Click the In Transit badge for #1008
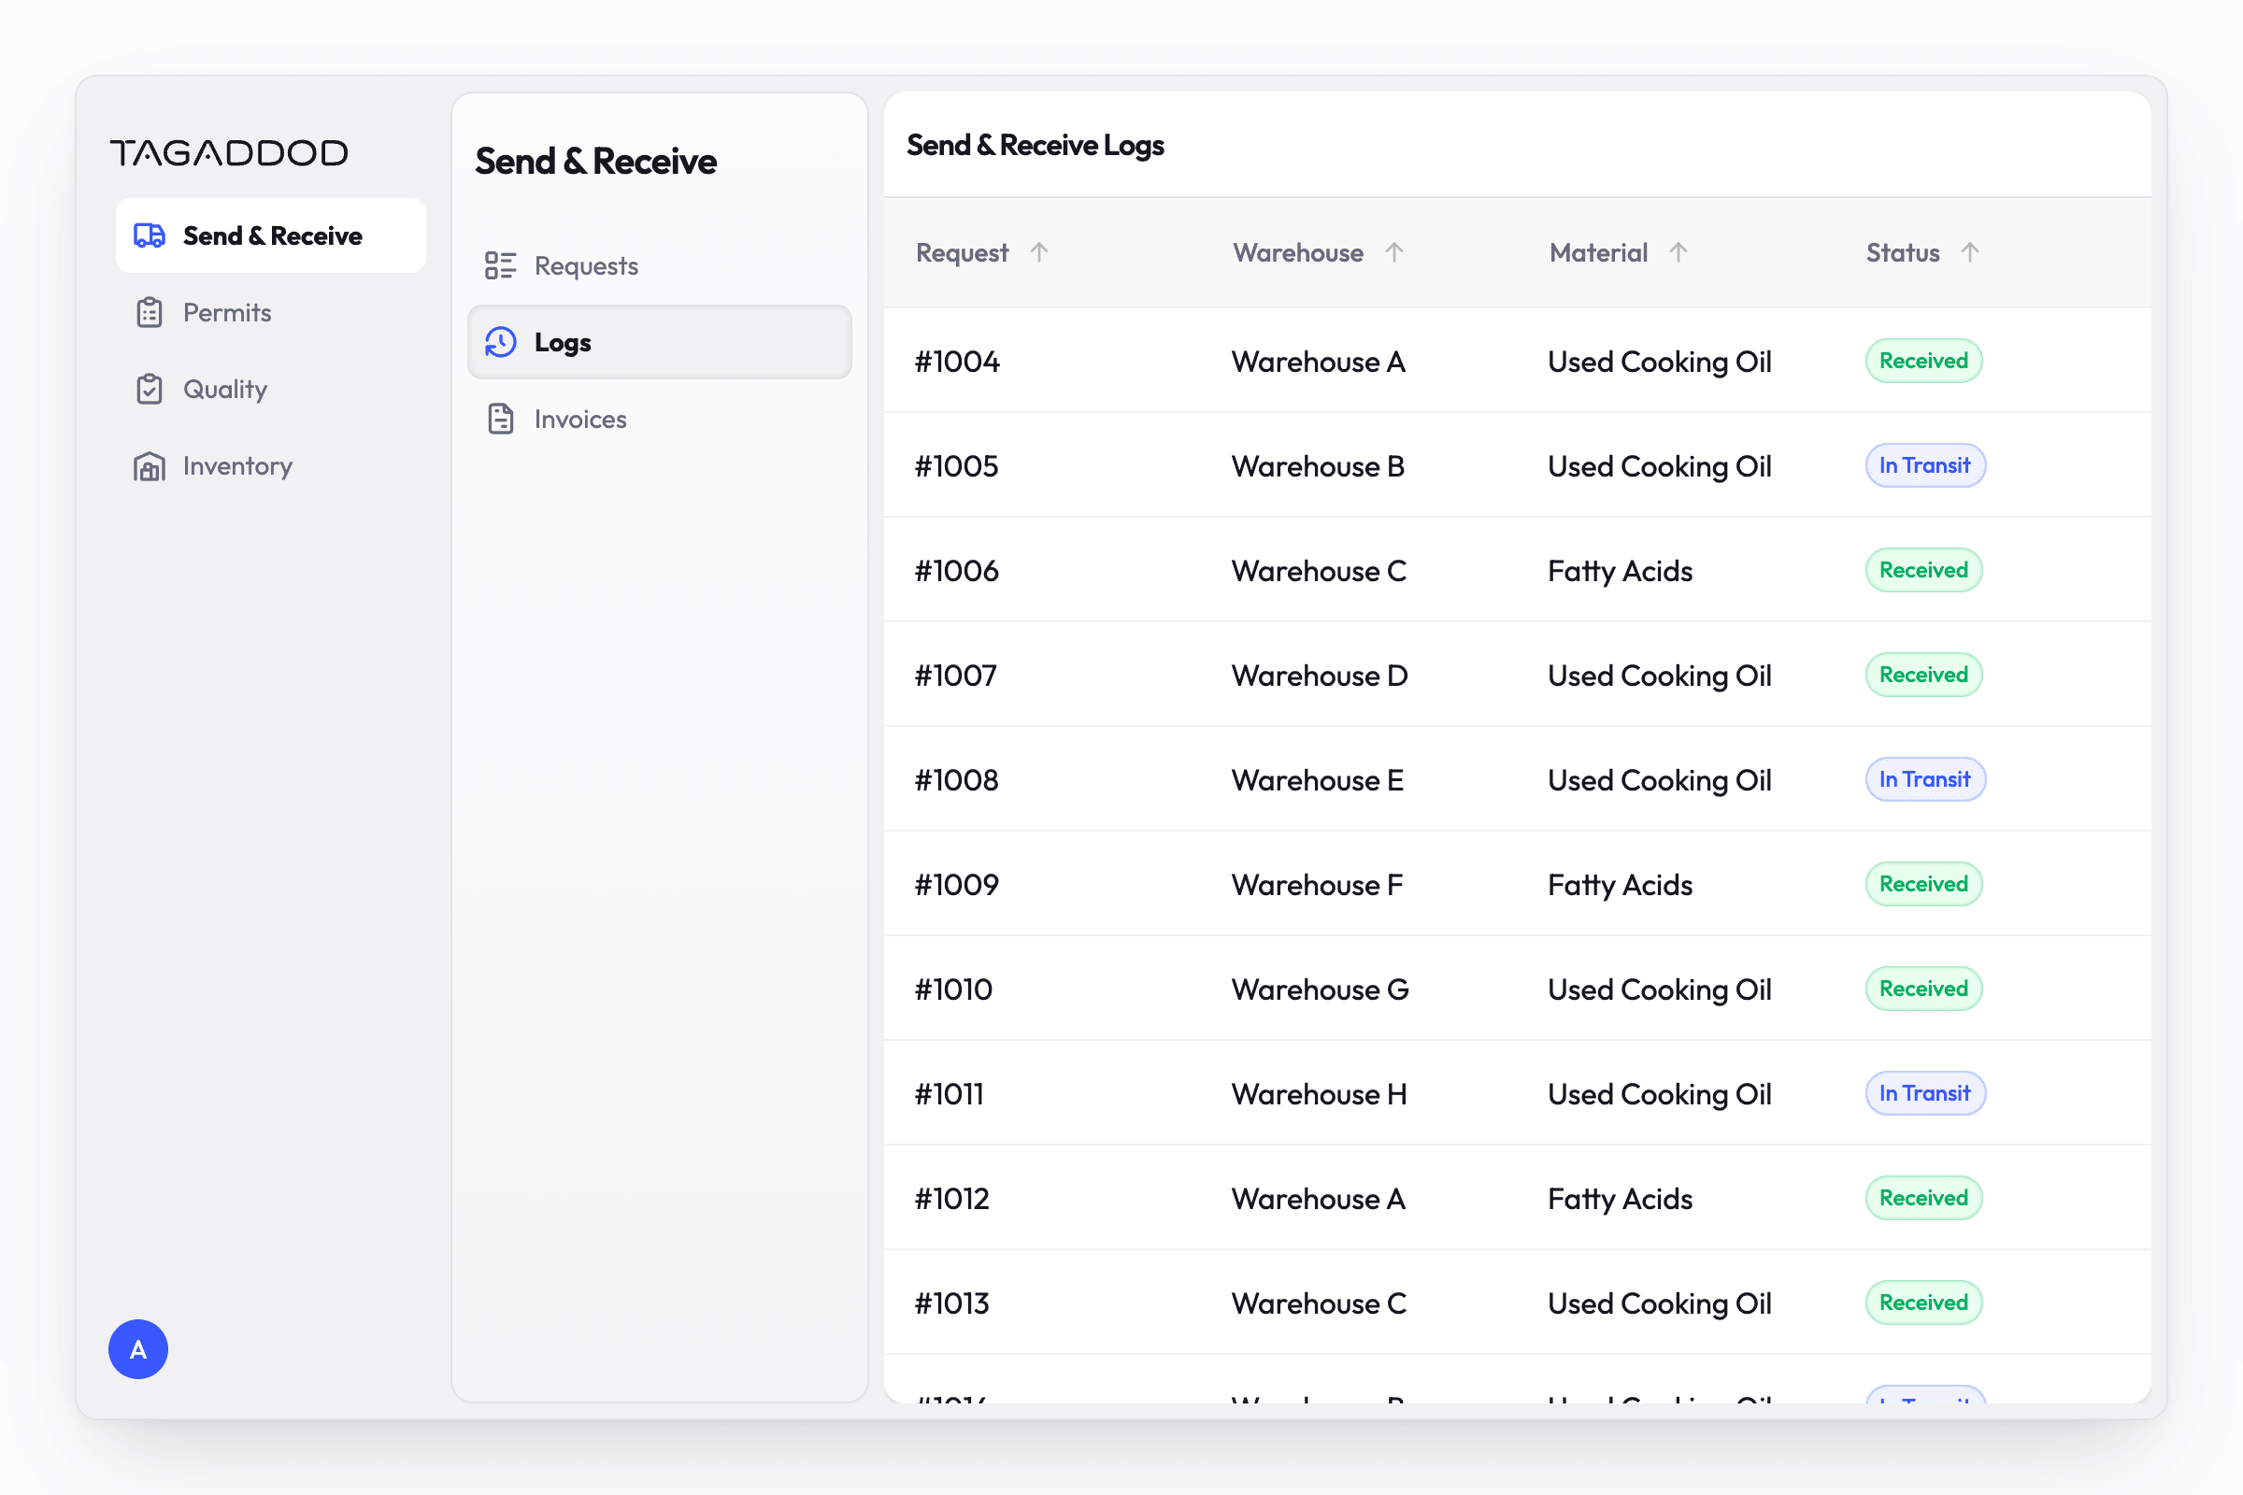2243x1495 pixels. tap(1925, 780)
